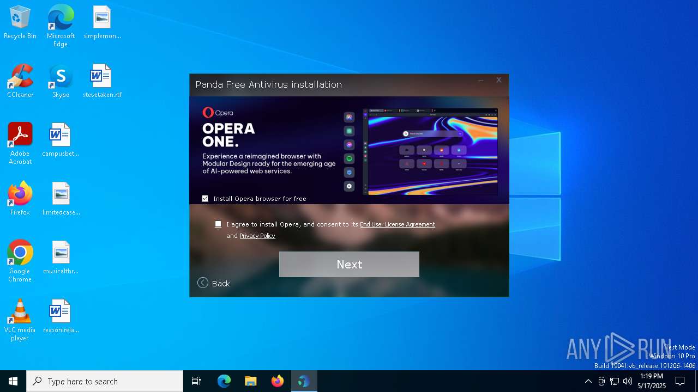The image size is (698, 392).
Task: Select limitedcase image file on desktop
Action: coord(61,199)
